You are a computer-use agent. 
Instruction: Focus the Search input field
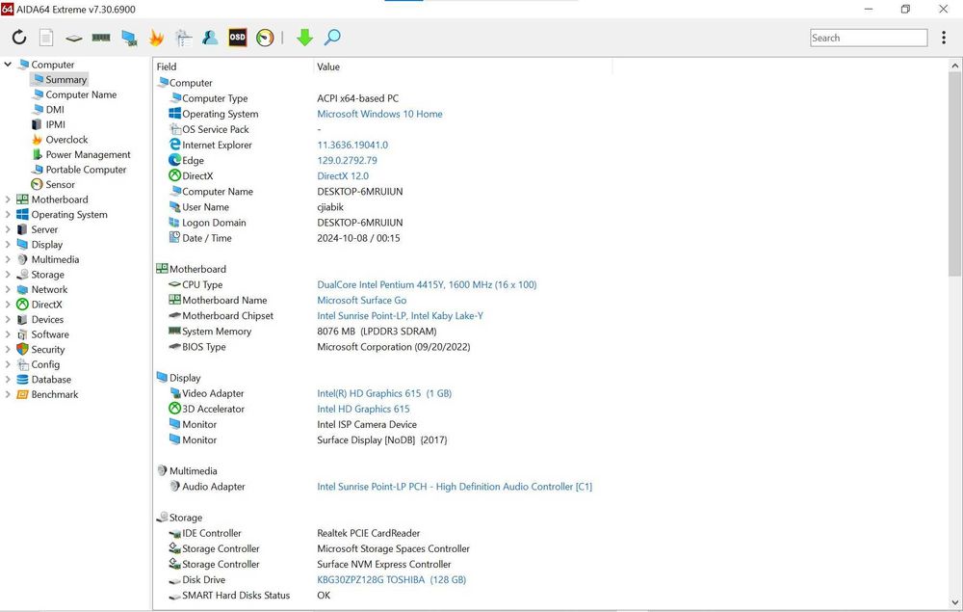coord(869,38)
